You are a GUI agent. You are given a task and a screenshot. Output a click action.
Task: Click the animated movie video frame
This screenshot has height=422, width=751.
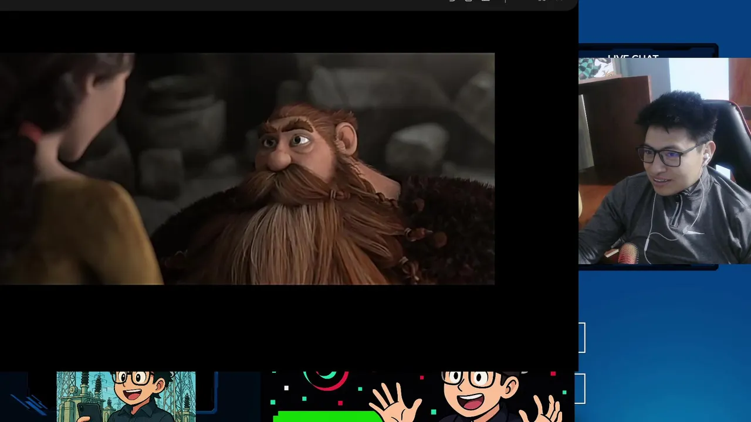247,169
